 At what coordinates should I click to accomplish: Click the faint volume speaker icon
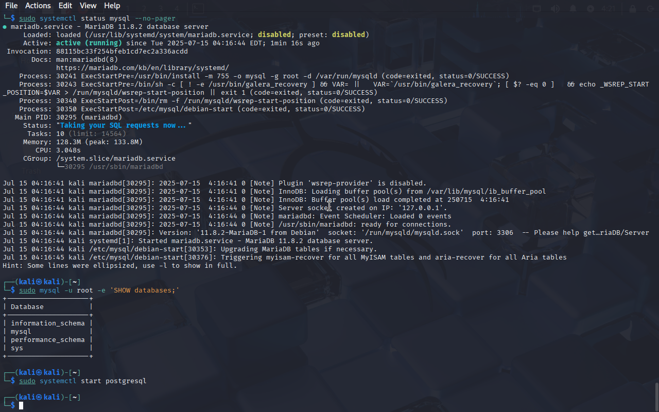555,8
